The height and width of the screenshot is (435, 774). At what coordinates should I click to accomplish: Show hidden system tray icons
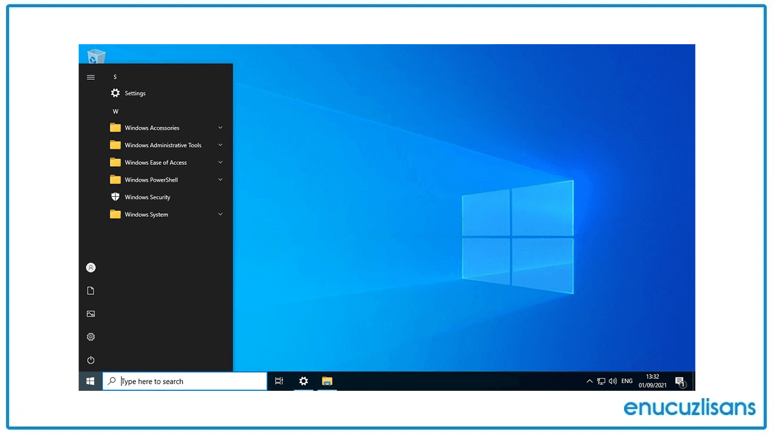click(x=590, y=381)
